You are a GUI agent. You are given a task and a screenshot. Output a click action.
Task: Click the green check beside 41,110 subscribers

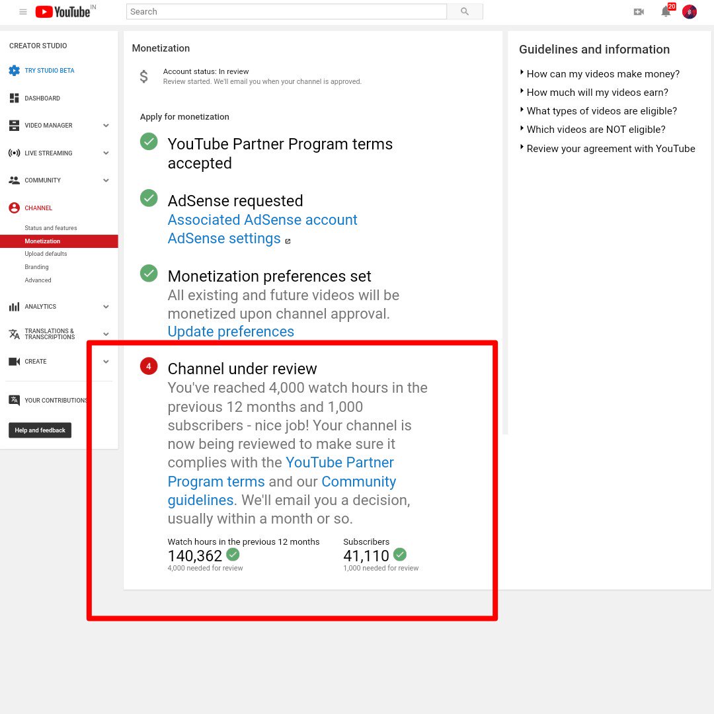click(400, 554)
